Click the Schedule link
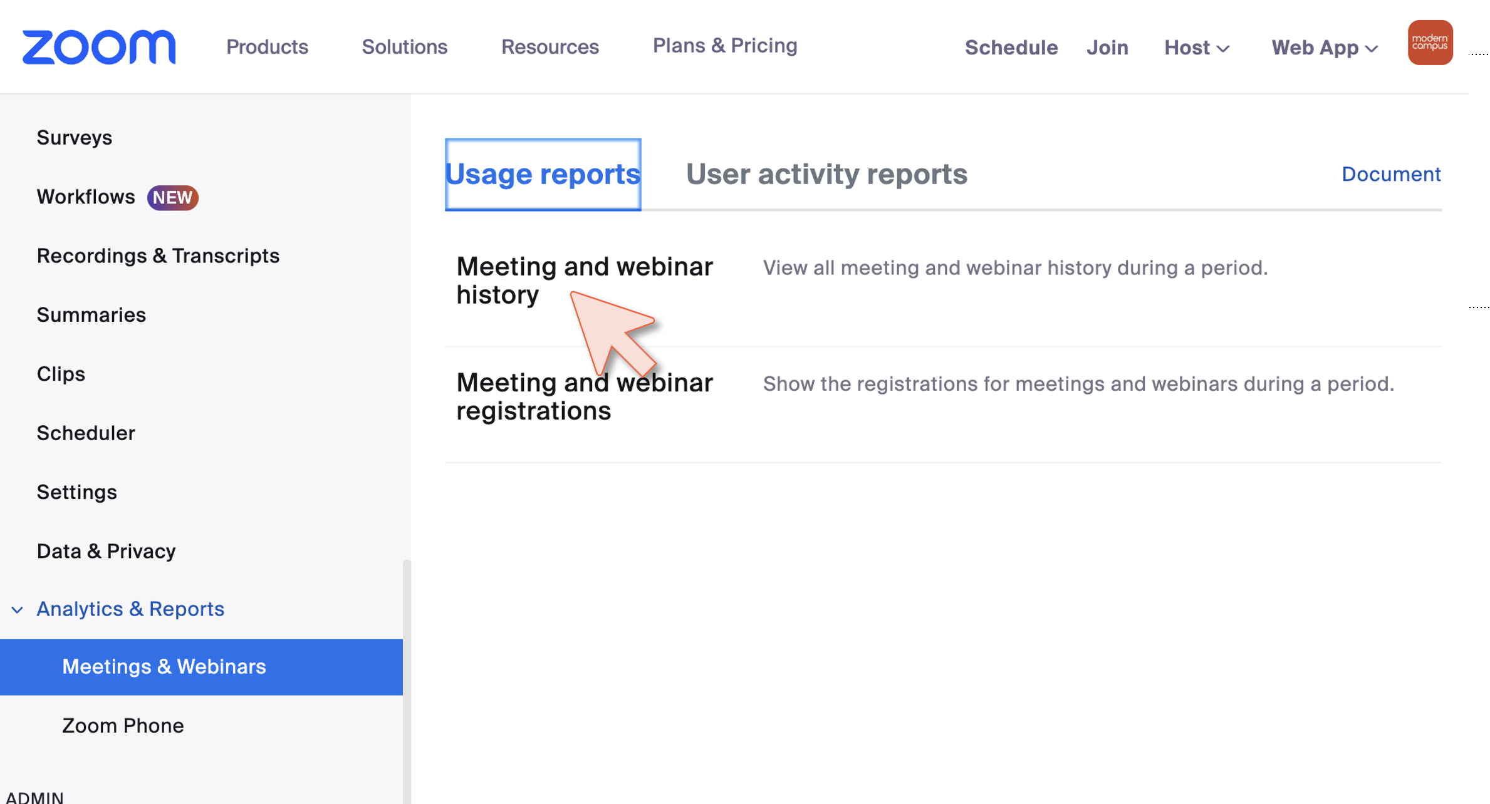The image size is (1490, 804). 1011,48
